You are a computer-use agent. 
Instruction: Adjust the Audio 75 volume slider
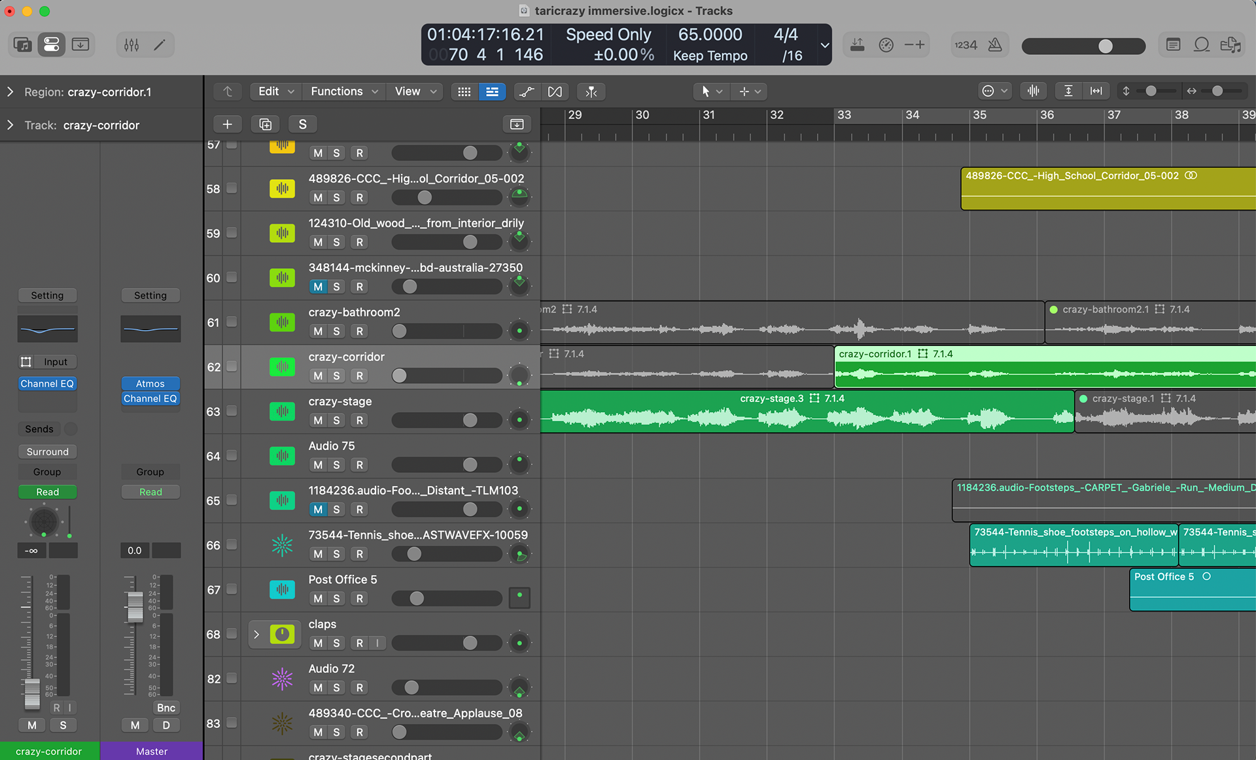(470, 465)
